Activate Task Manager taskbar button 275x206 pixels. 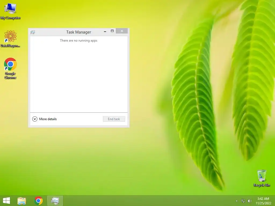click(55, 201)
